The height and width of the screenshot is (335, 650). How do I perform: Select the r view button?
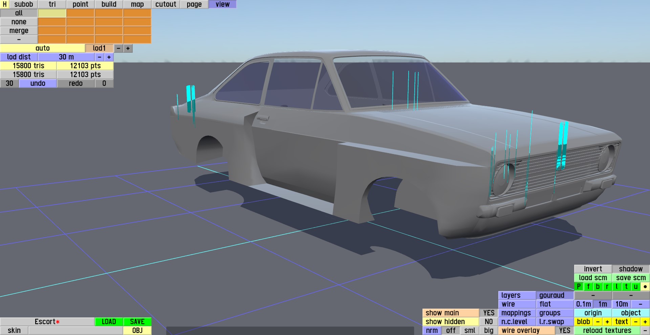607,287
